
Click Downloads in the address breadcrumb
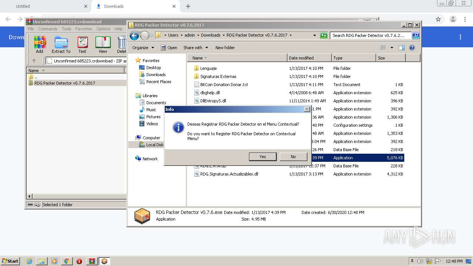[211, 35]
